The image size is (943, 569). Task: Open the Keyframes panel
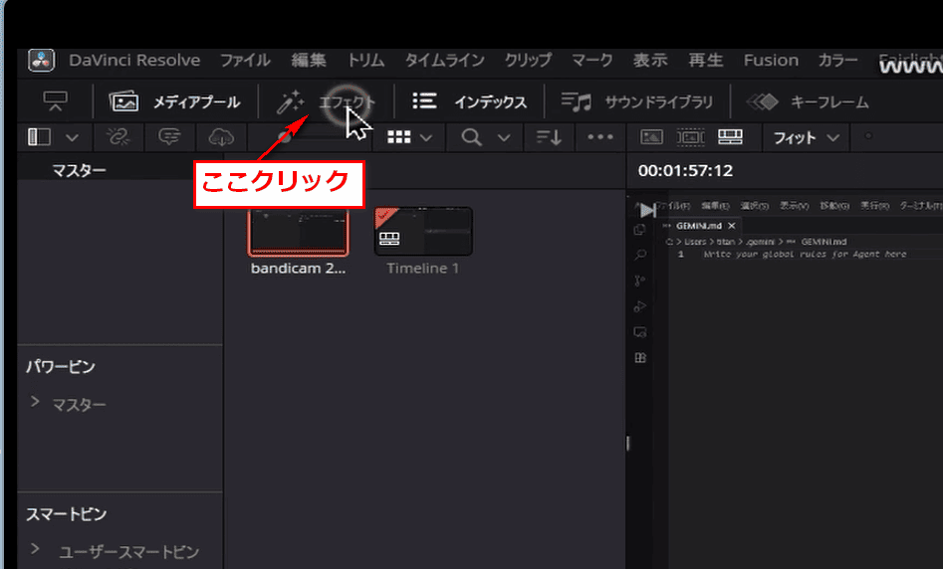(x=808, y=101)
